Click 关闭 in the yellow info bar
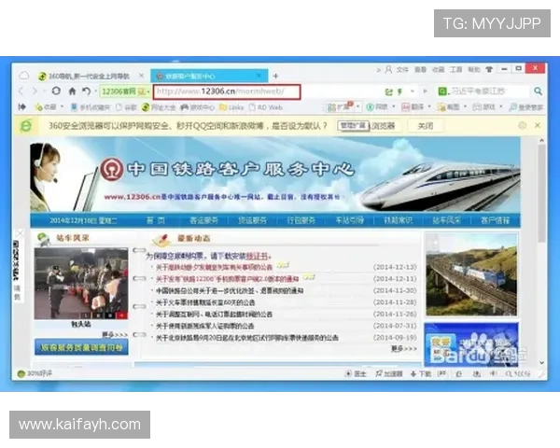 coord(426,126)
